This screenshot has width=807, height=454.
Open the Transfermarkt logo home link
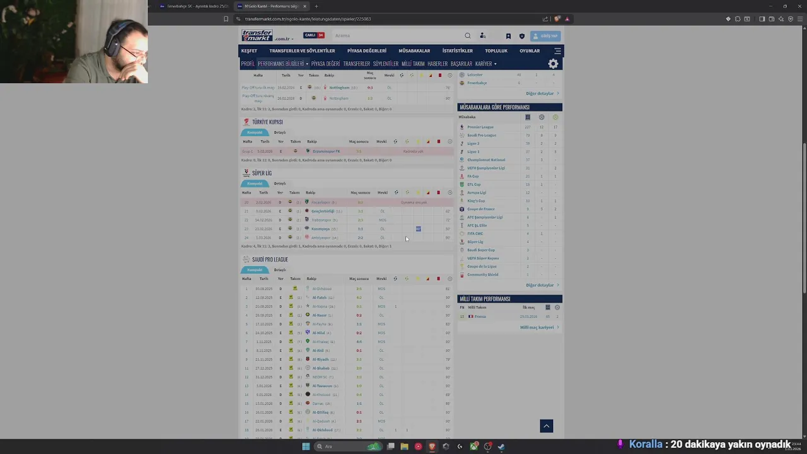pyautogui.click(x=257, y=35)
